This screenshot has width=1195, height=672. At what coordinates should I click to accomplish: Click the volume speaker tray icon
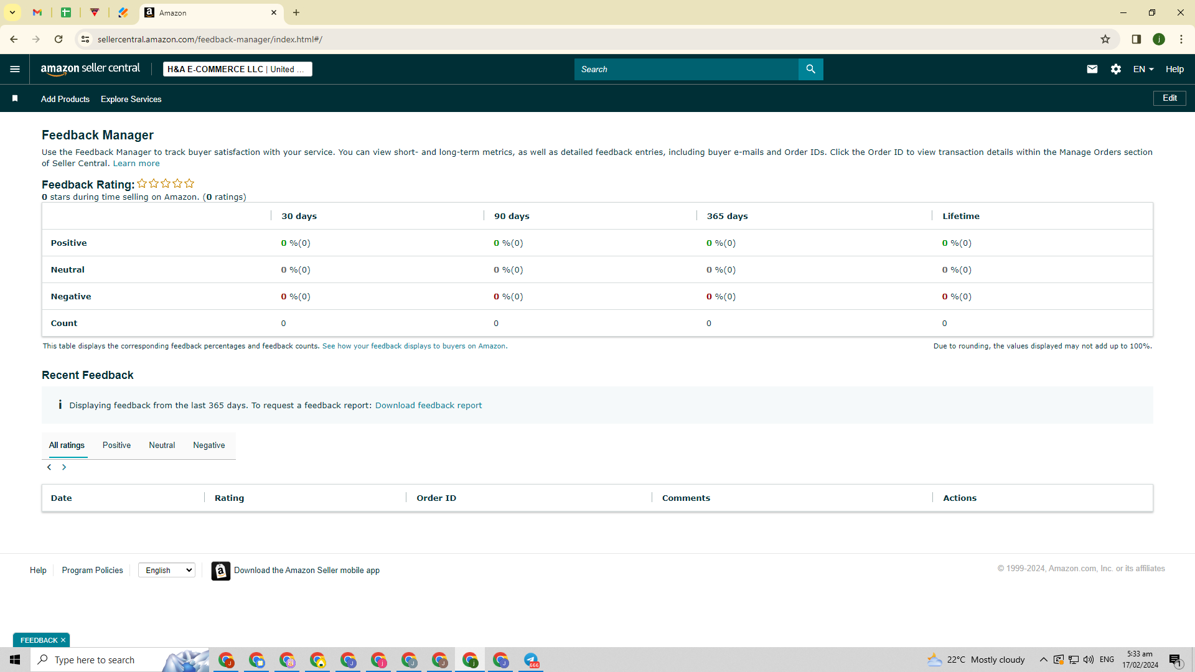[1089, 660]
